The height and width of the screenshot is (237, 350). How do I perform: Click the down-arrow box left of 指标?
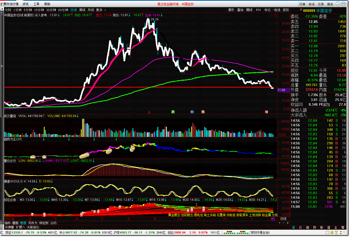[x=2, y=223]
